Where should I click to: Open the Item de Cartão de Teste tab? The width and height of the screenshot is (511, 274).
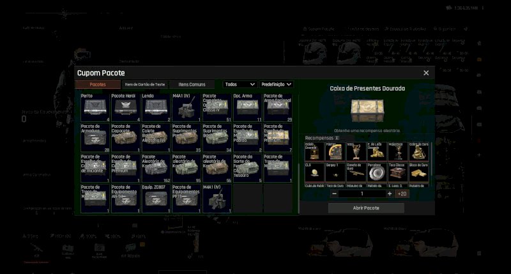(145, 84)
